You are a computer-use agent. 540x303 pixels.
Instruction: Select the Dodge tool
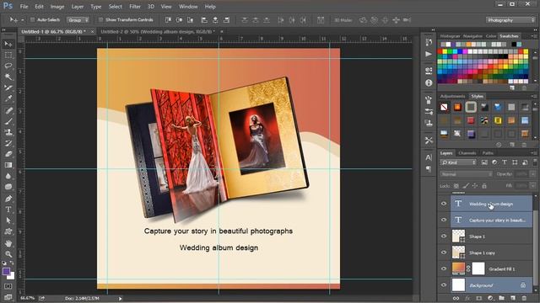click(8, 187)
